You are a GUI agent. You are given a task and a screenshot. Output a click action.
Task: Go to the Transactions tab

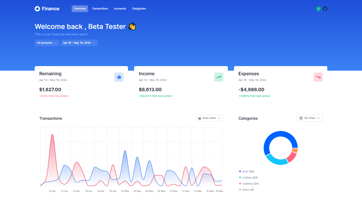100,9
